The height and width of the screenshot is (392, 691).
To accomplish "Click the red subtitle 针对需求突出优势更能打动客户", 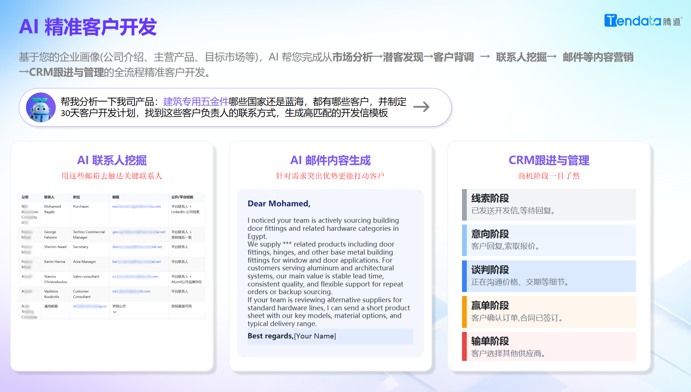I will [x=330, y=176].
